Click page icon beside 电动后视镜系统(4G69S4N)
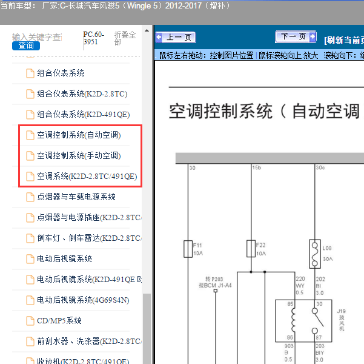 (x=30, y=300)
